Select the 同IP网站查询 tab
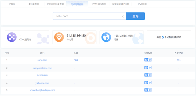Image resolution: width=196 pixels, height=96 pixels. click(77, 4)
